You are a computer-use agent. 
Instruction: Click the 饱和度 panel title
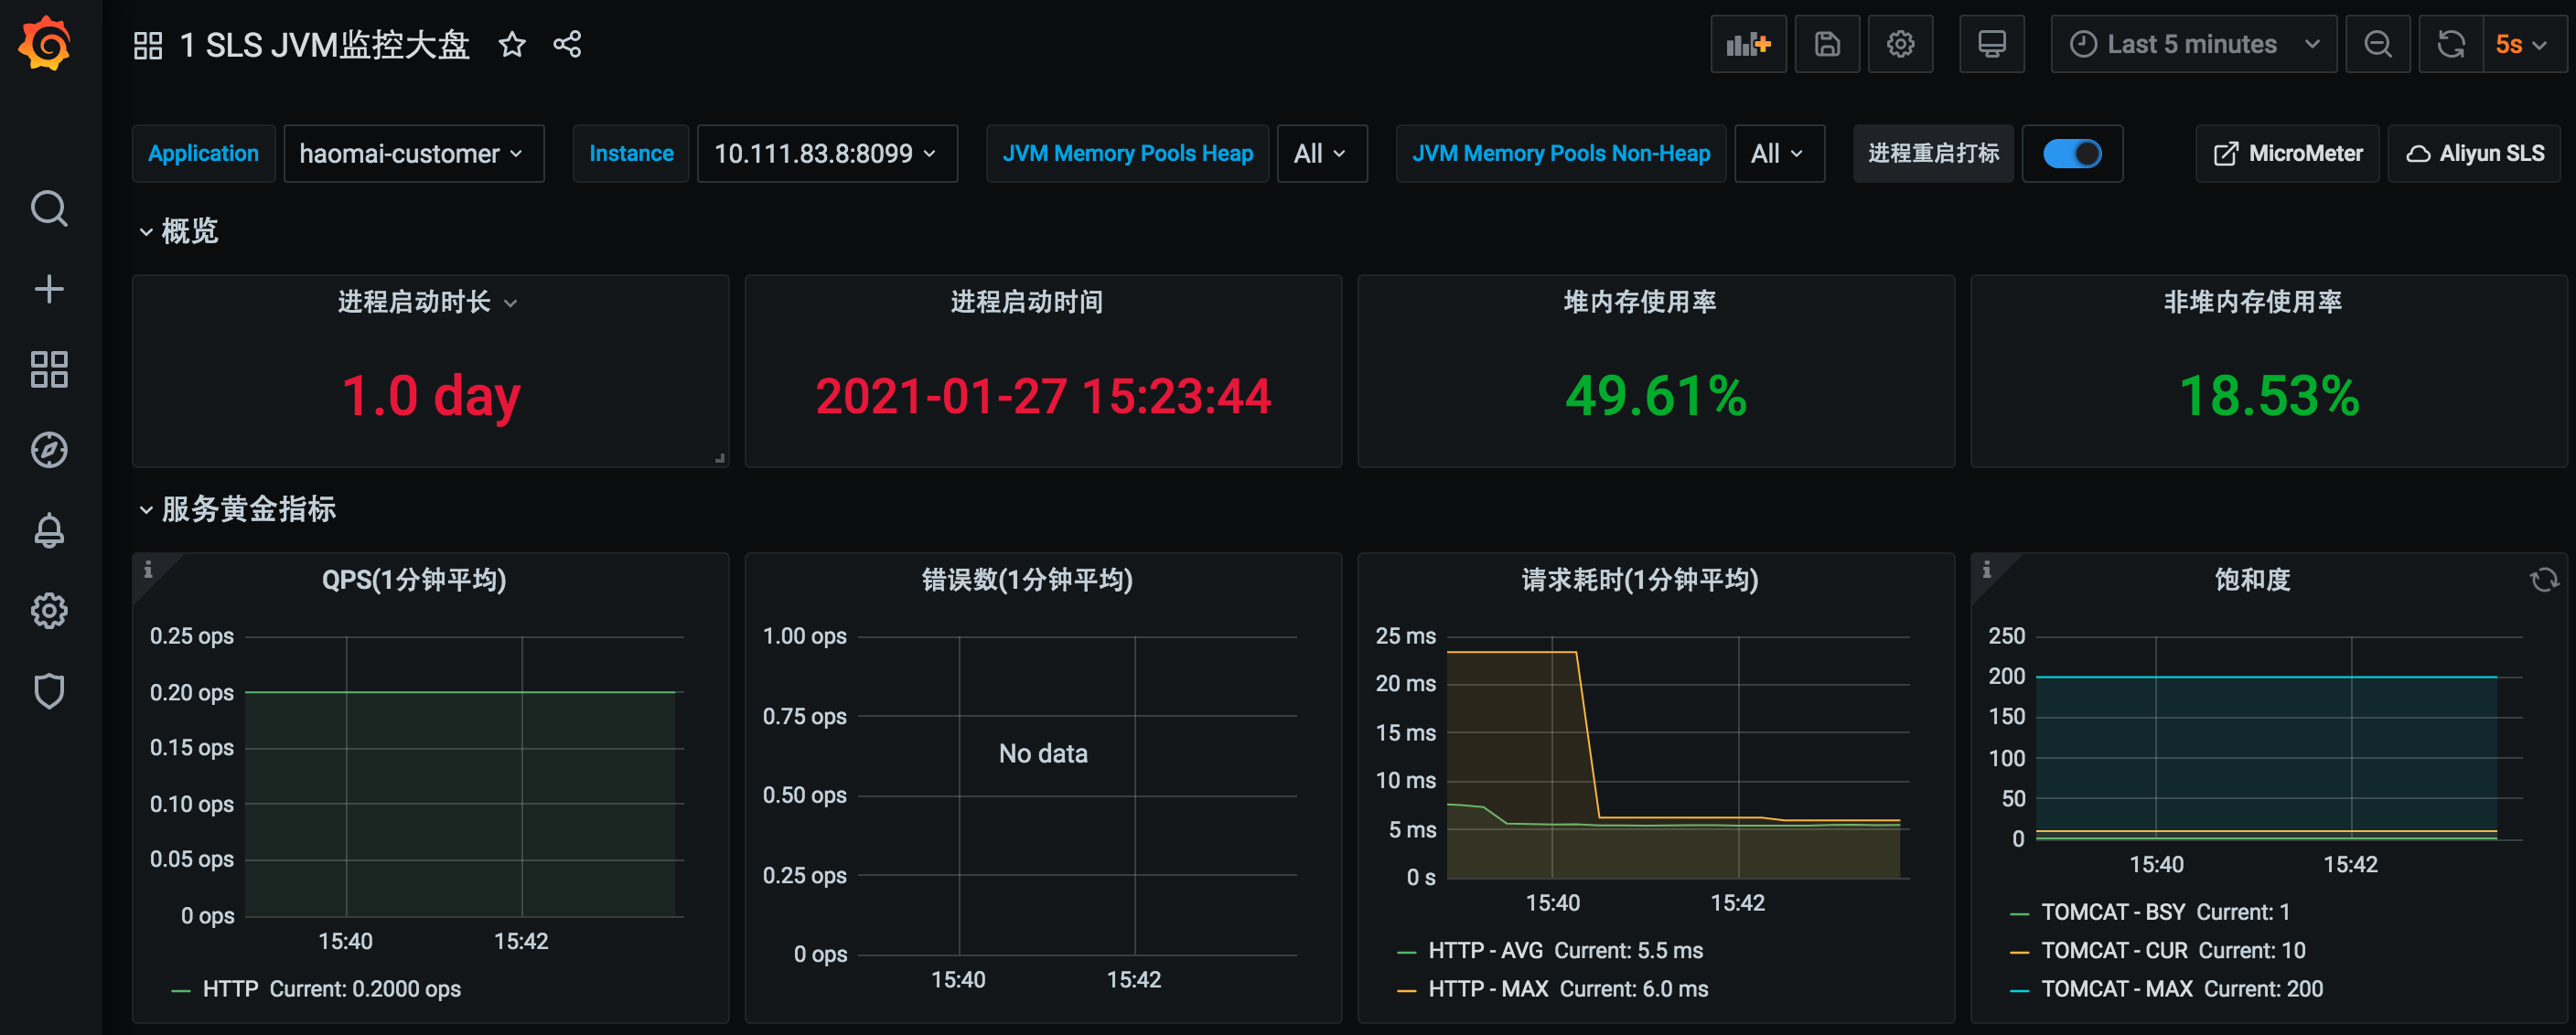pyautogui.click(x=2253, y=581)
